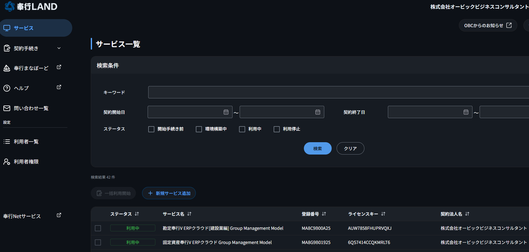Select the 固定資産奉行V ERPクラウド row checkbox
Screen dimensions: 529x252
click(x=98, y=242)
